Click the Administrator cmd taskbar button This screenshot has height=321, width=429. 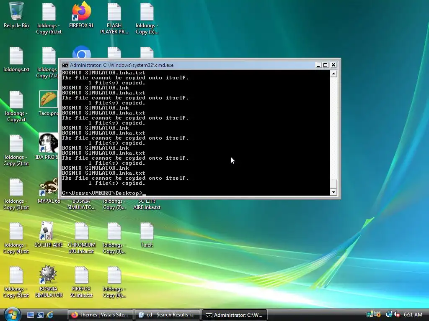point(235,315)
